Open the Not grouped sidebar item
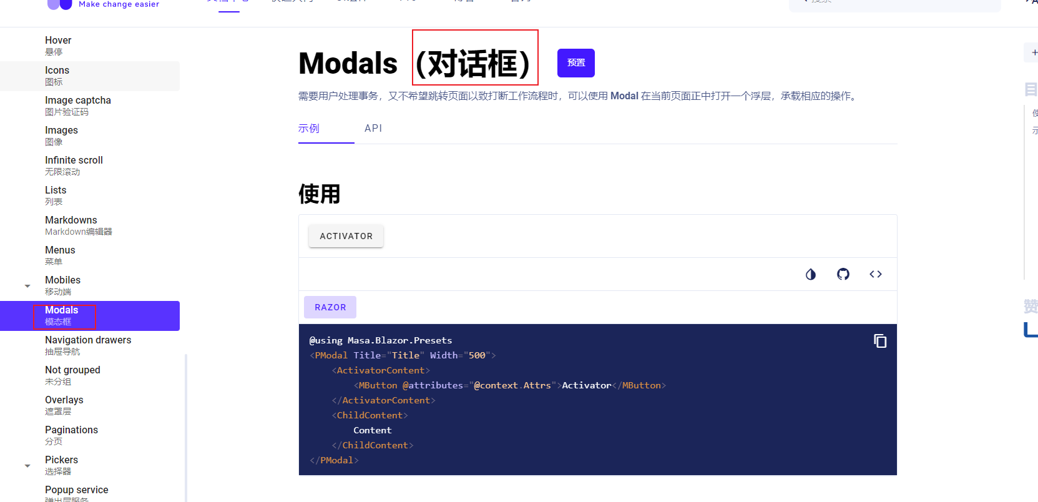1038x502 pixels. 90,375
